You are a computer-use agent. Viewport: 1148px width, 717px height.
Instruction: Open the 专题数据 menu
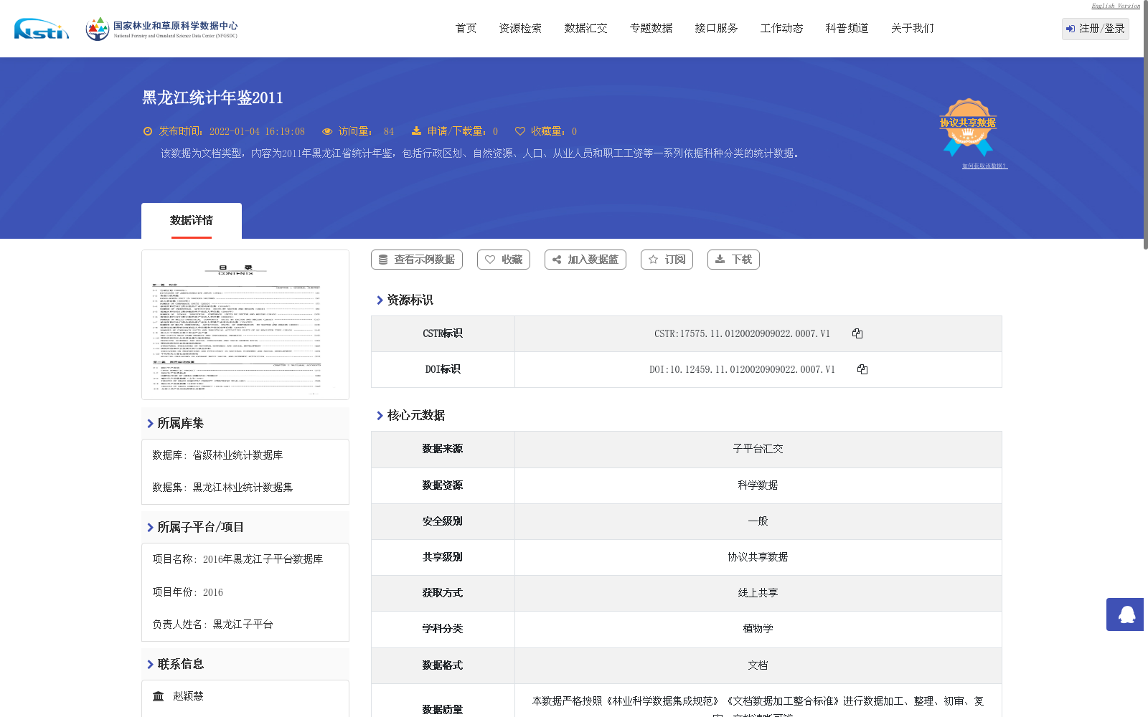650,28
